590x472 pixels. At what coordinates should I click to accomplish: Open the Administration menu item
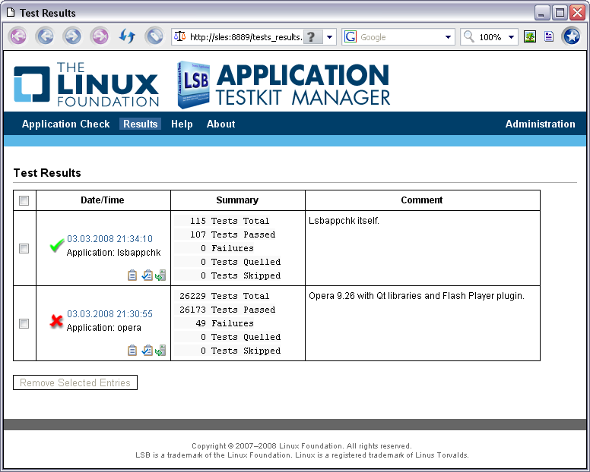click(x=541, y=124)
